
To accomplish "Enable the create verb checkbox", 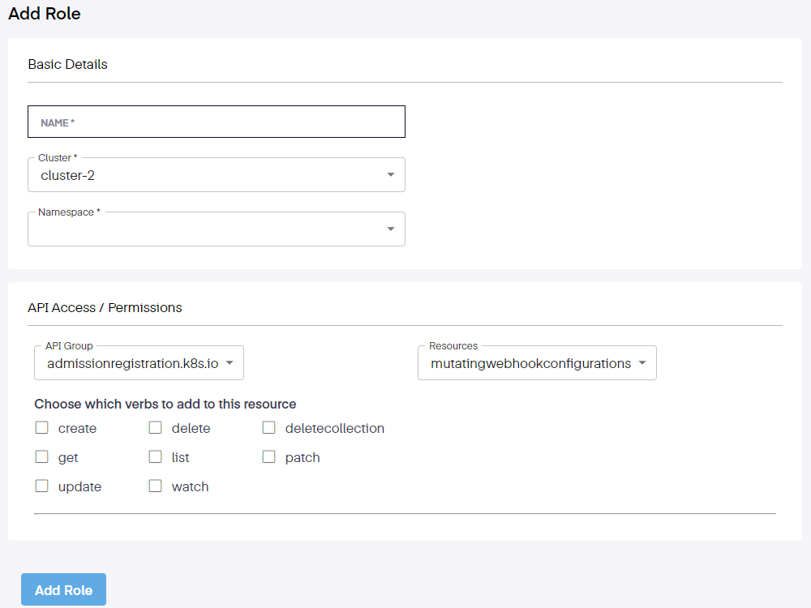I will pyautogui.click(x=42, y=428).
